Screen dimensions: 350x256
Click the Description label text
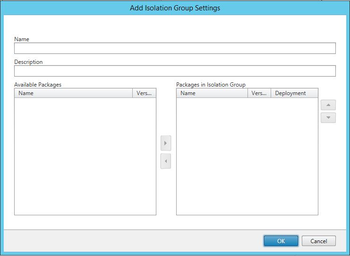(x=28, y=62)
